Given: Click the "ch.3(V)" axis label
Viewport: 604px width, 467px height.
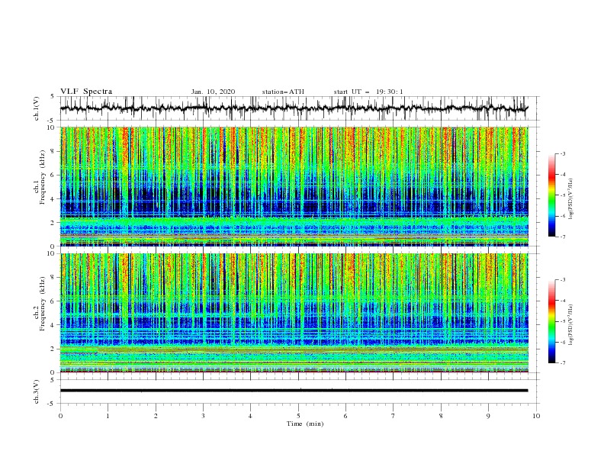Looking at the screenshot, I should coord(37,391).
